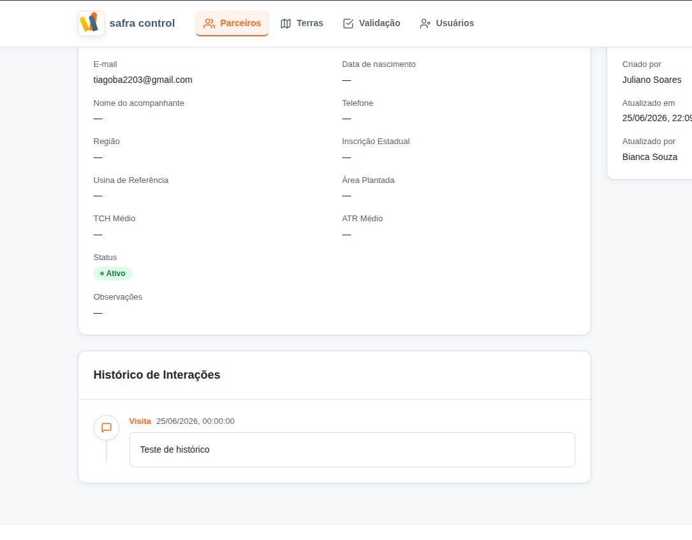692x540 pixels.
Task: Click the Status field label
Action: [x=105, y=258]
